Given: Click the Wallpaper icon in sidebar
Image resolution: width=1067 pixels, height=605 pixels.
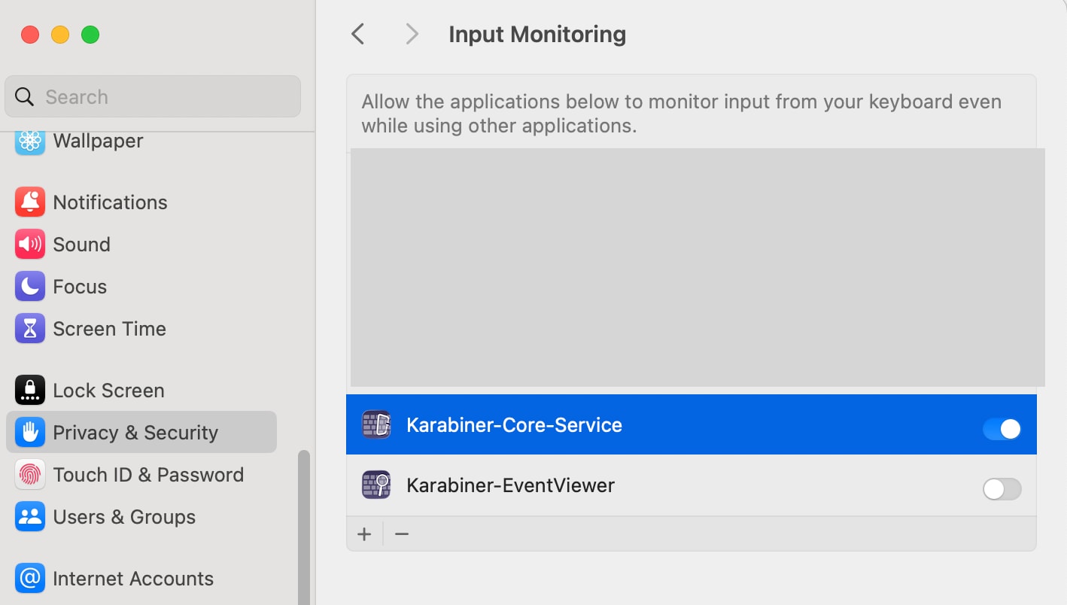Looking at the screenshot, I should click(30, 141).
